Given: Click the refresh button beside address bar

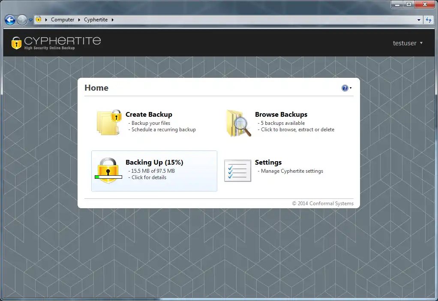Looking at the screenshot, I should click(x=429, y=20).
